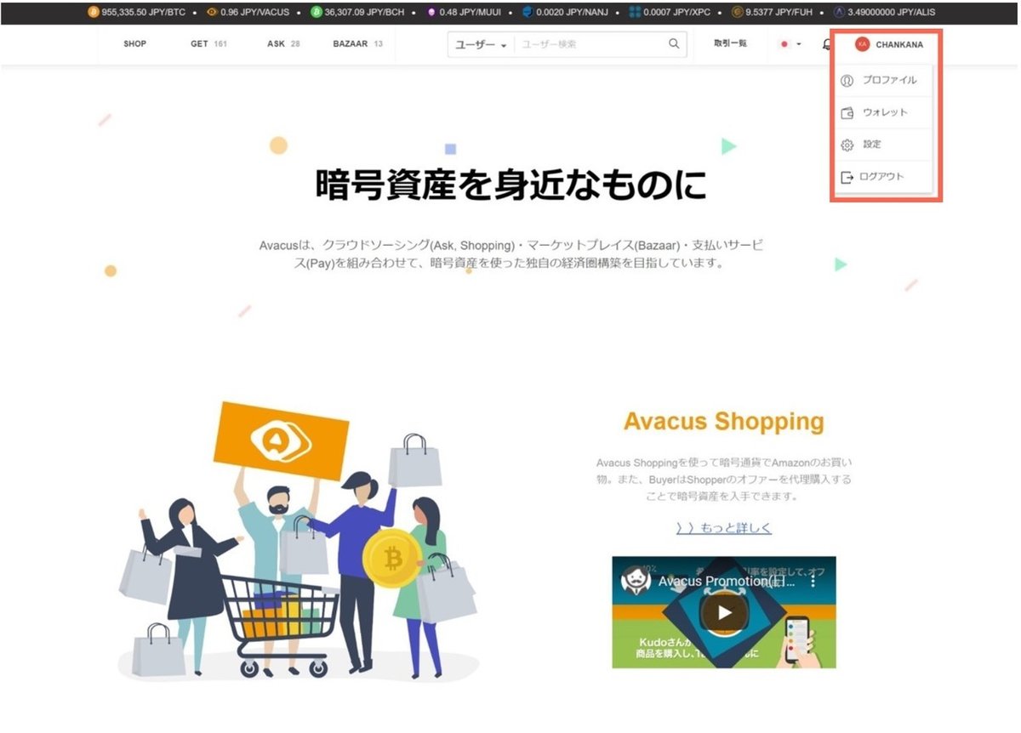Follow the もっと詳しく link

[x=722, y=528]
